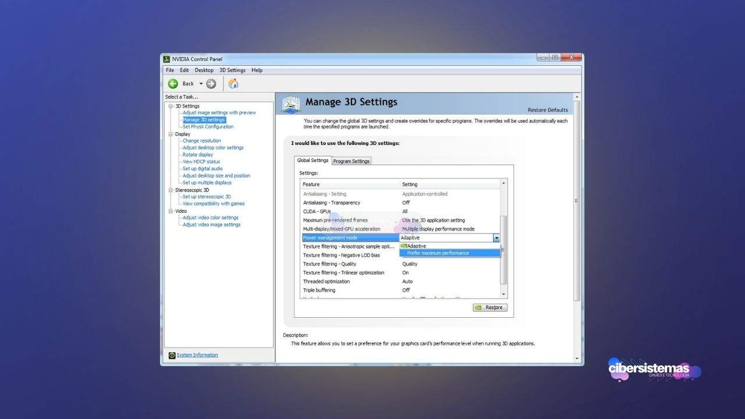
Task: Collapse the Display tree node
Action: 171,134
